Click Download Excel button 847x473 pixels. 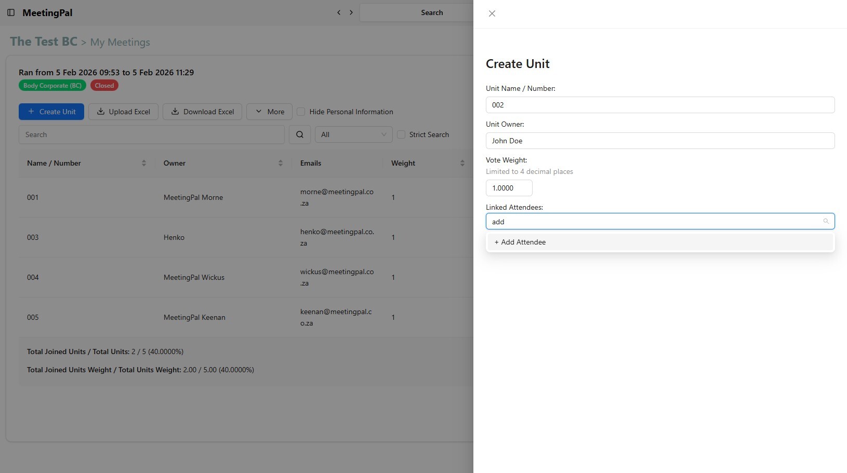(x=202, y=112)
